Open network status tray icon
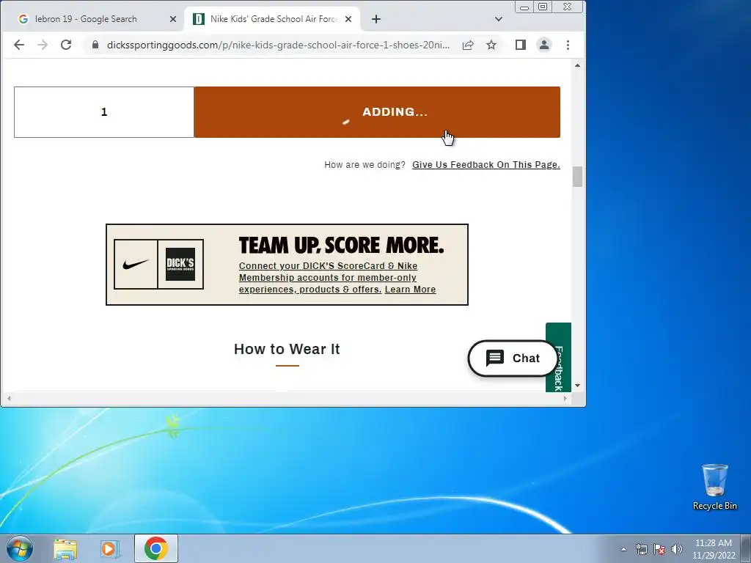This screenshot has height=563, width=751. [x=641, y=549]
